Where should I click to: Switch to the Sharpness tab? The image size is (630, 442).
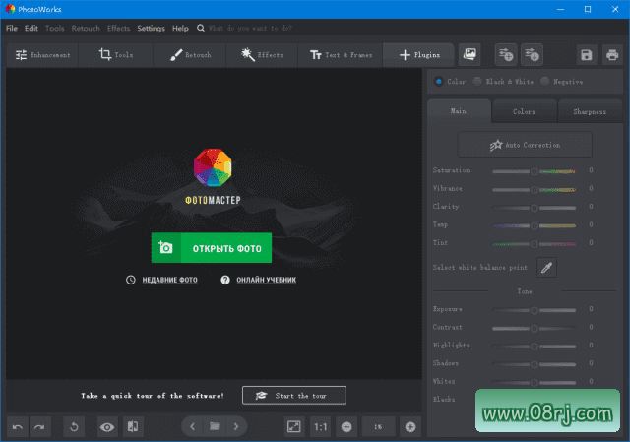point(589,111)
